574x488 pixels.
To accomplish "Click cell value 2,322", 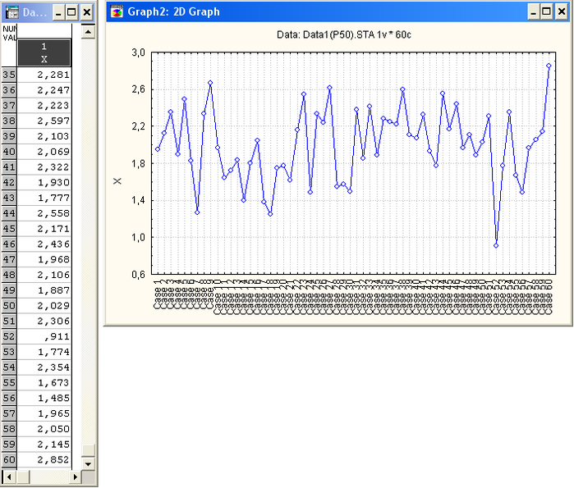I will 44,167.
